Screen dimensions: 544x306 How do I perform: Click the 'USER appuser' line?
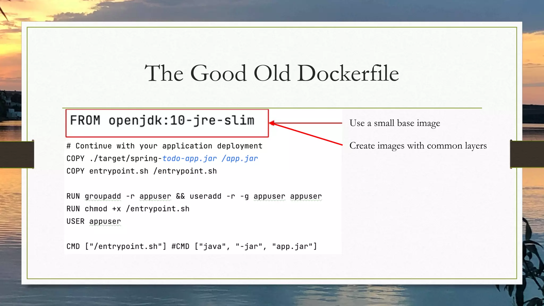[93, 221]
